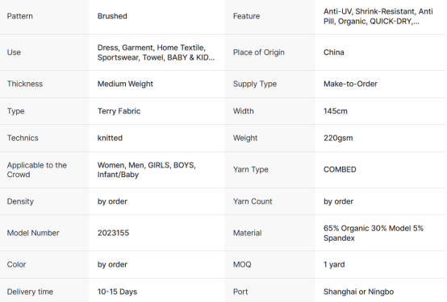Select the Medium Weight thickness value
Screen dimensions: 447x302
(x=125, y=84)
